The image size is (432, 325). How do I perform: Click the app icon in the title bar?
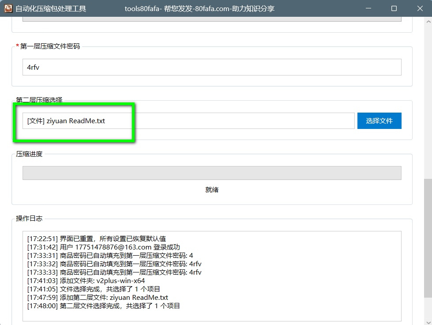click(x=8, y=8)
